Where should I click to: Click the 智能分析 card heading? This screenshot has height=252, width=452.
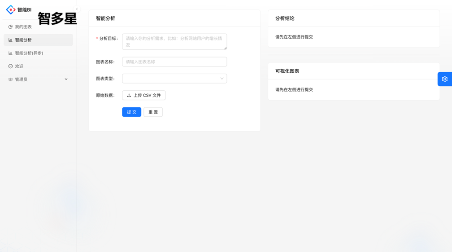[105, 18]
